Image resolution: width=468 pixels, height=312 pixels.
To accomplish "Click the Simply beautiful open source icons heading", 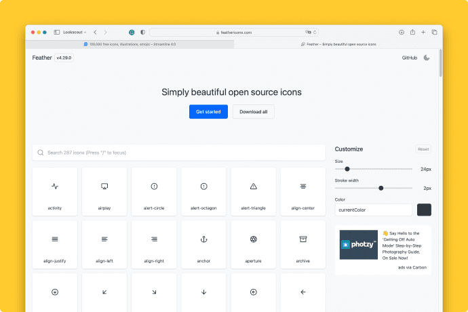I will (x=231, y=92).
